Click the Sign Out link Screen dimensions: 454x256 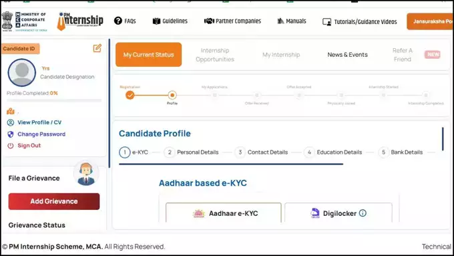(x=29, y=146)
